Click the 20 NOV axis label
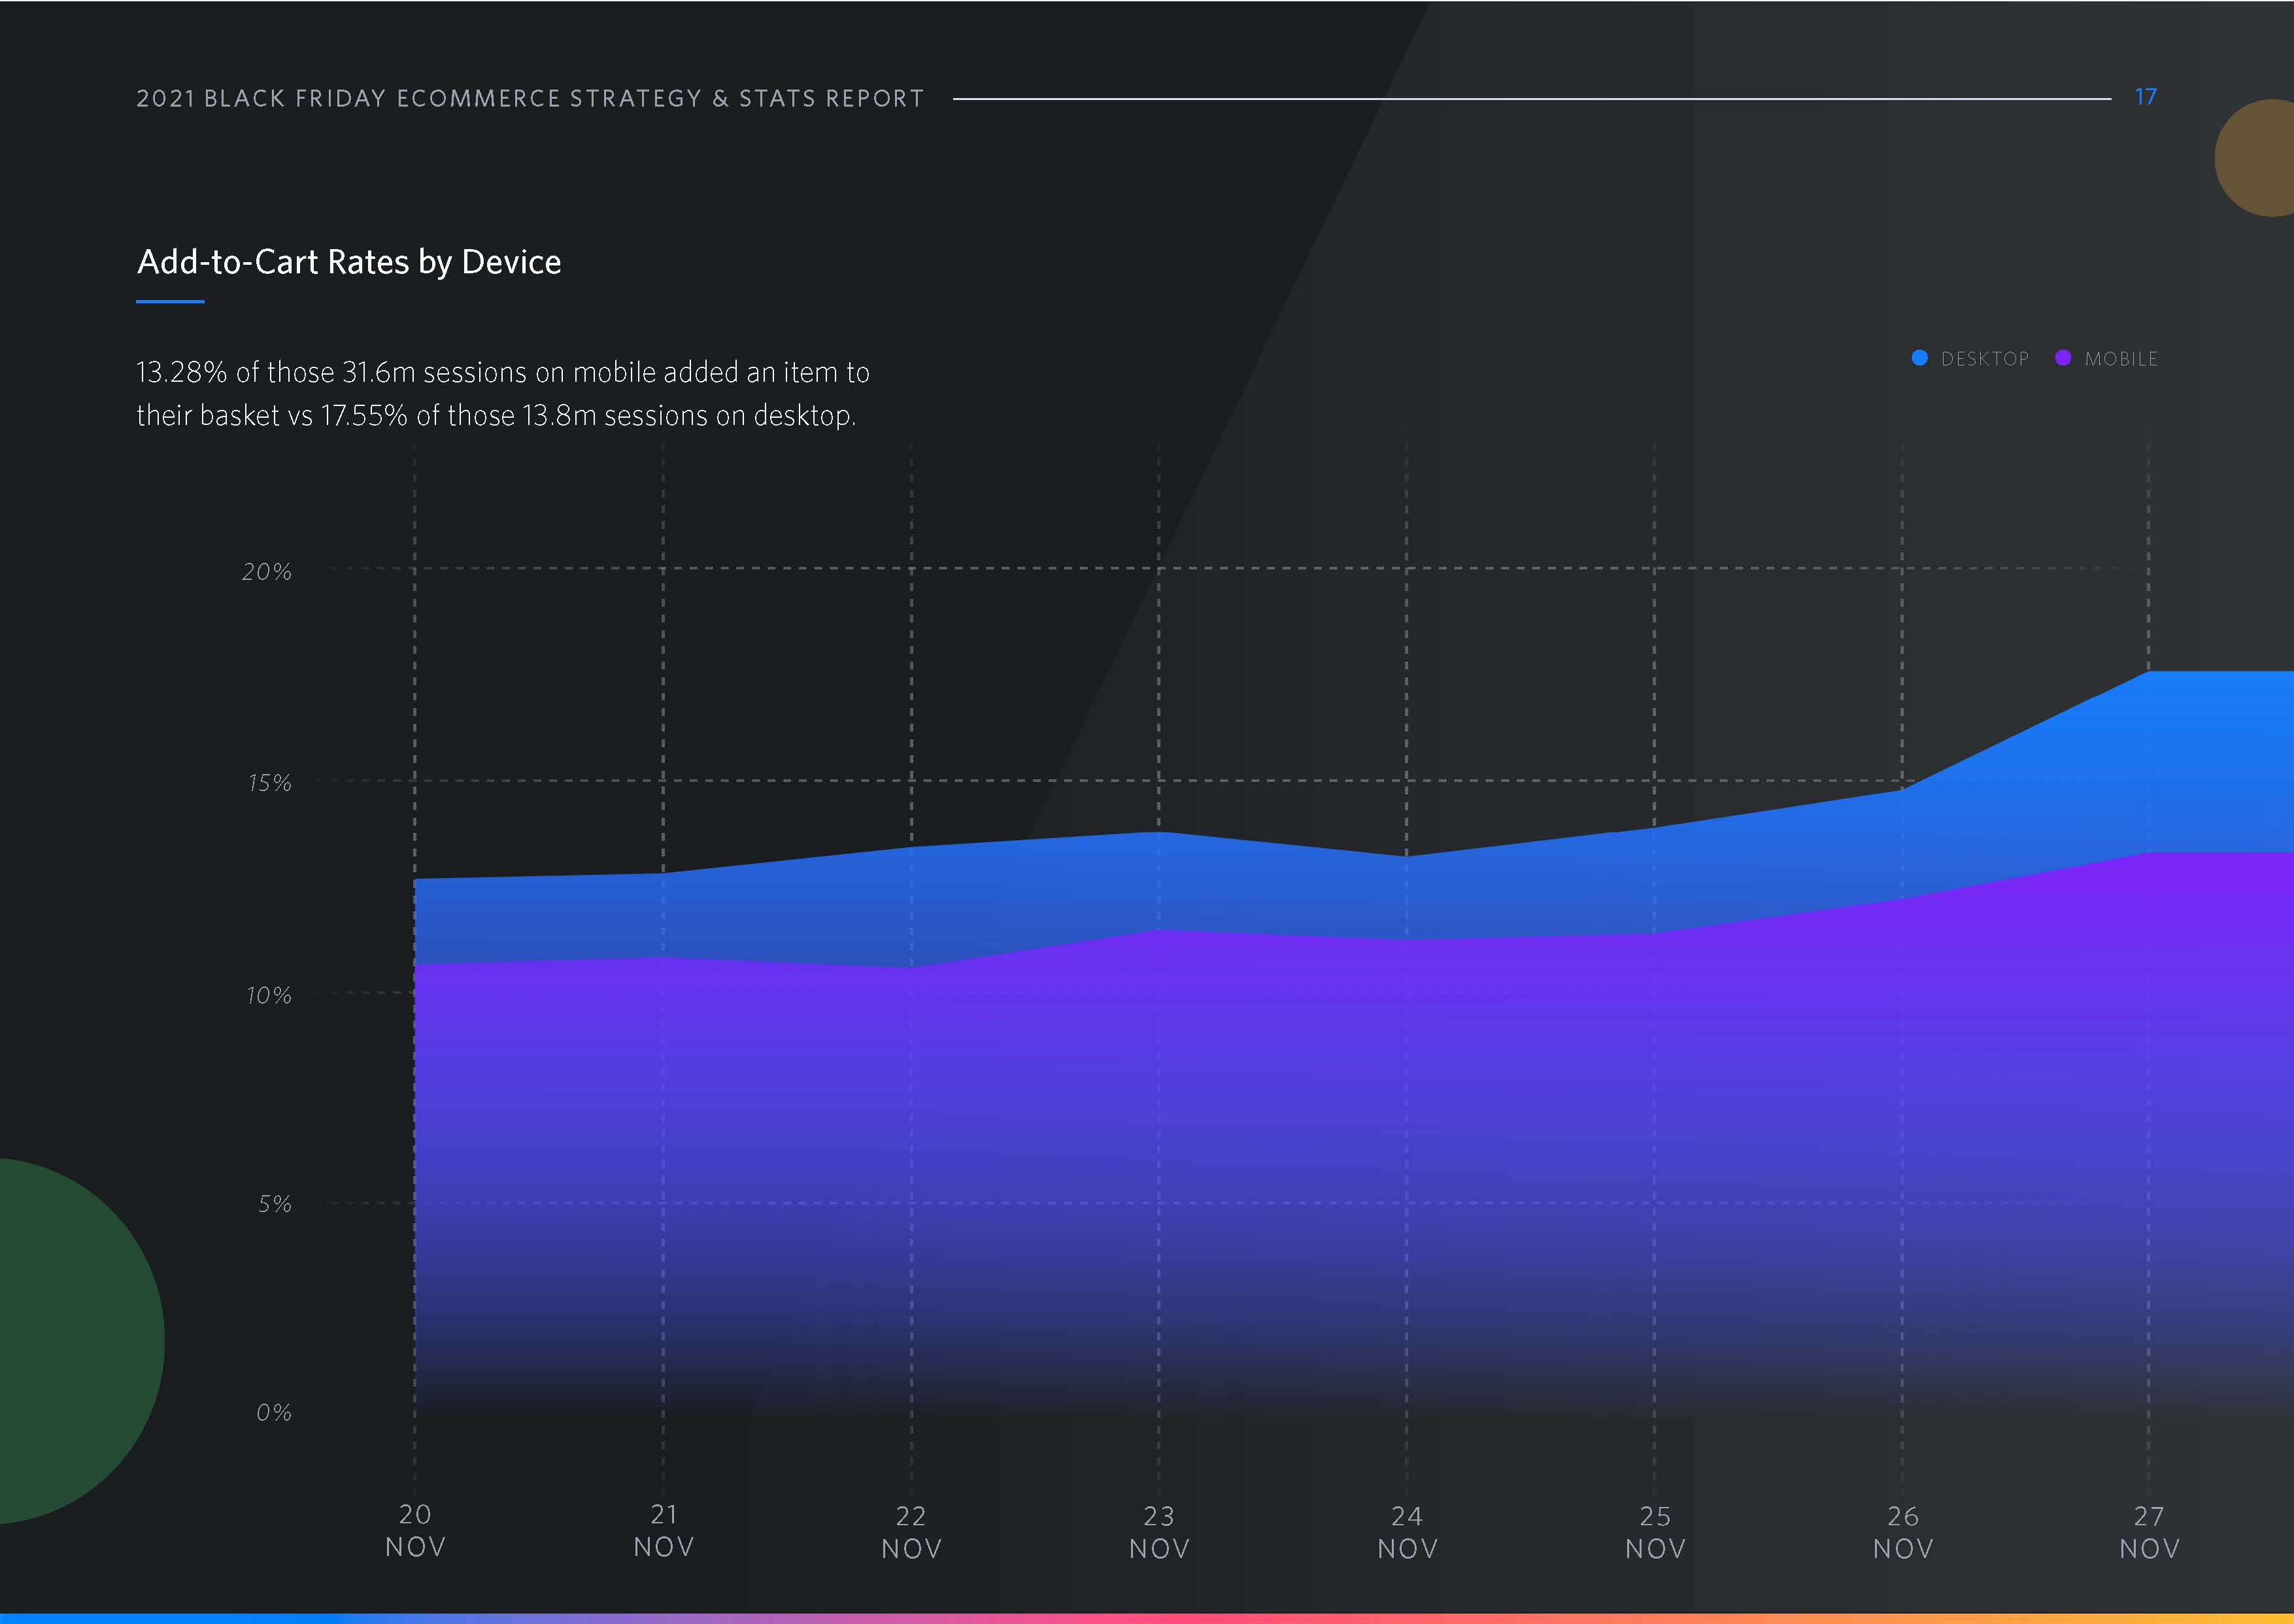Screen dimensions: 2294x1624 pyautogui.click(x=415, y=1530)
